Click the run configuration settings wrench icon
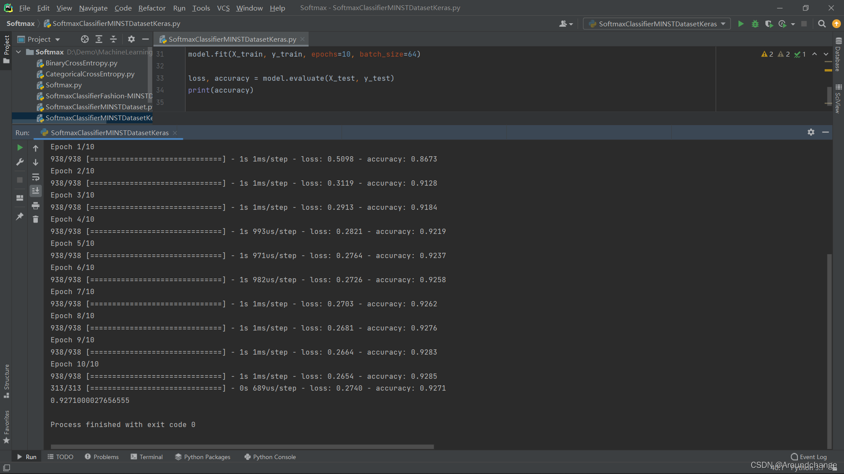Viewport: 844px width, 474px height. 20,162
